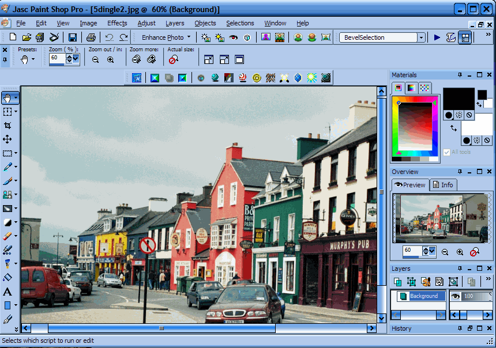Click the Open file folder icon

[x=27, y=37]
